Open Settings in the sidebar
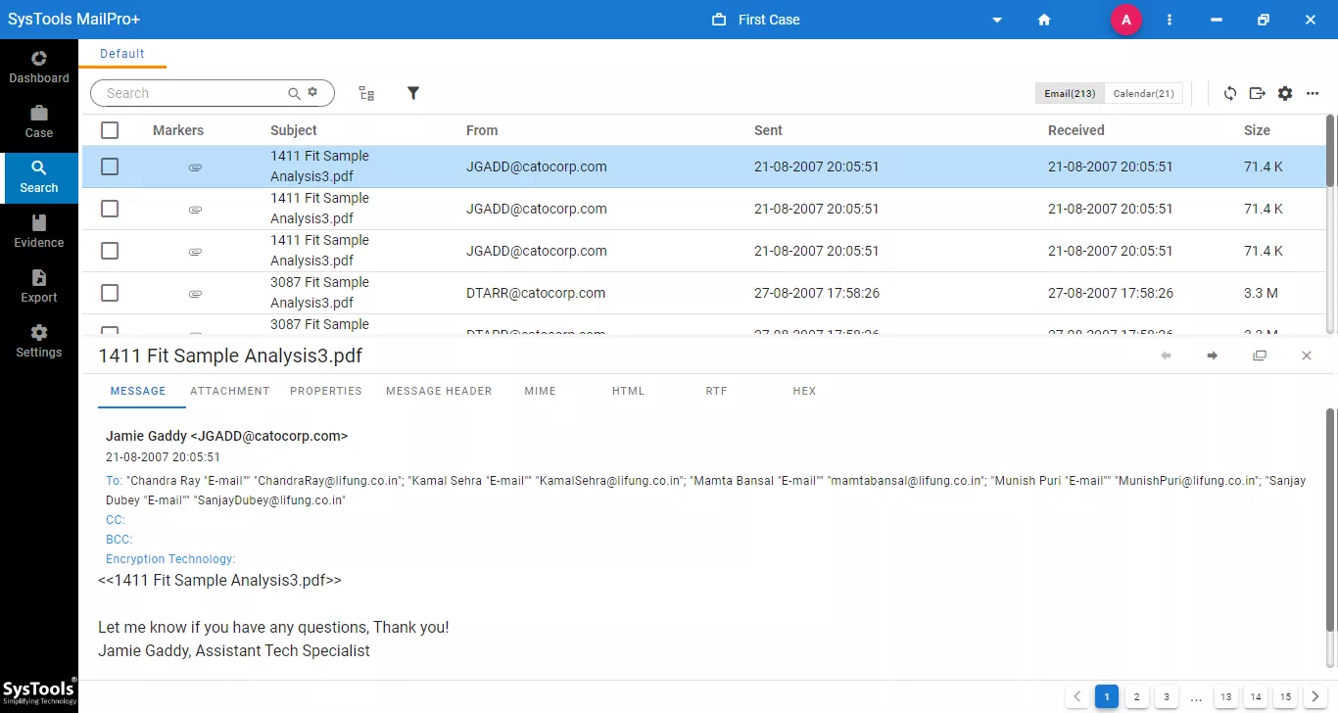Viewport: 1338px width, 713px height. pyautogui.click(x=39, y=342)
